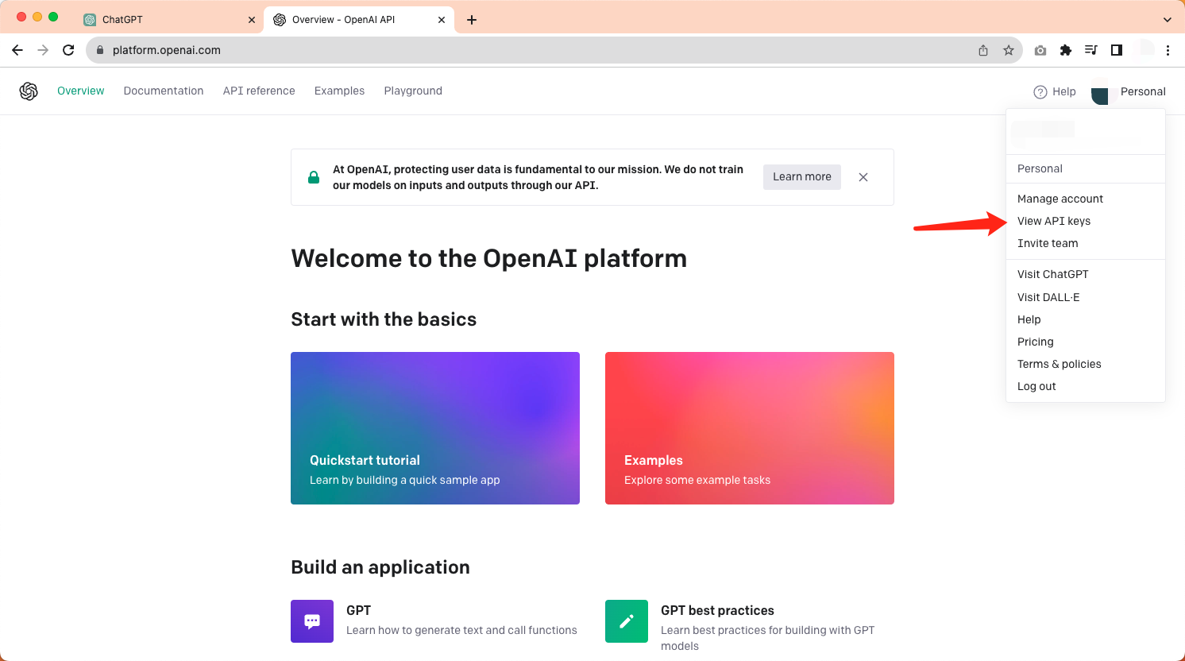Select Visit DALL·E in the account menu
The width and height of the screenshot is (1185, 661).
[1086, 298]
